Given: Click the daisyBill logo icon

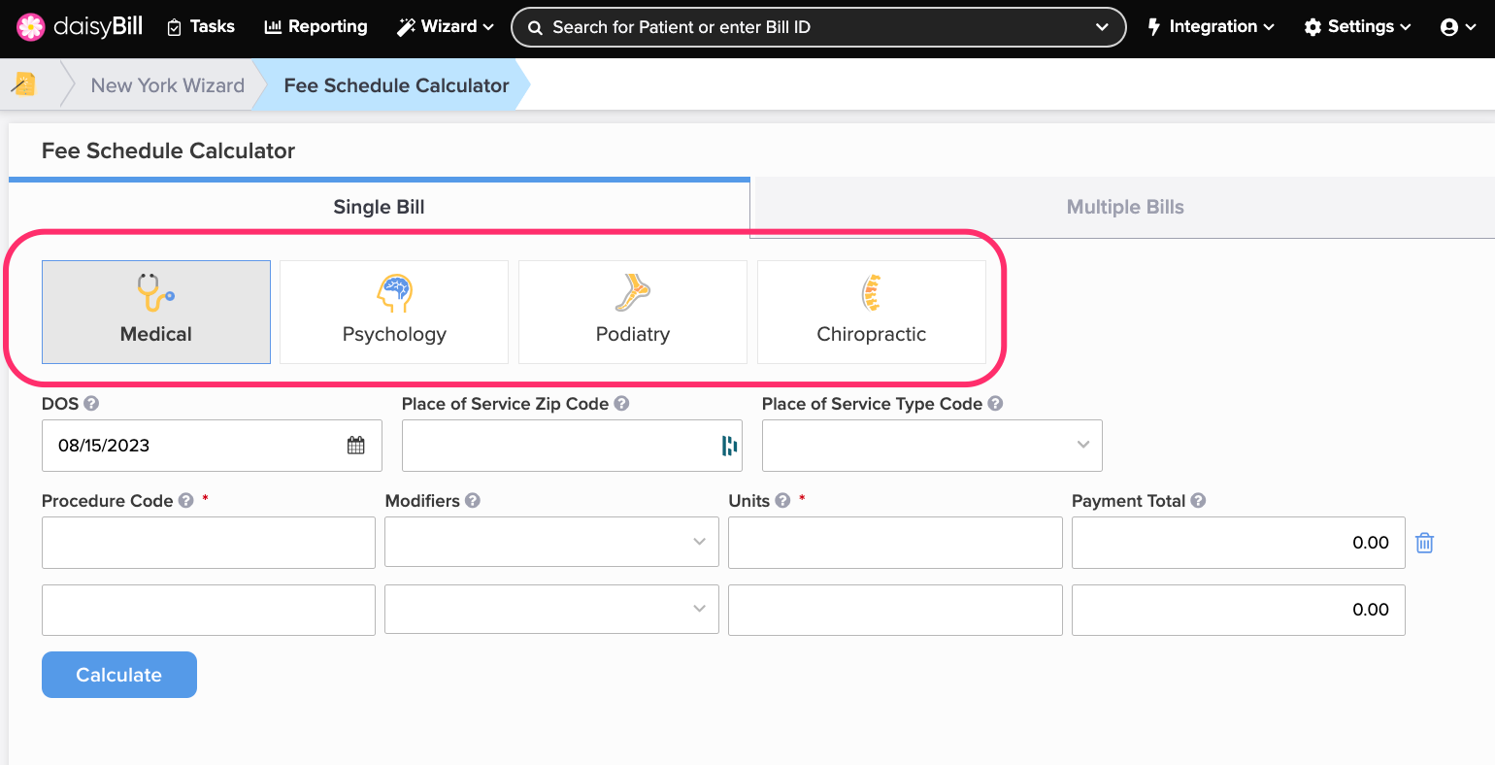Looking at the screenshot, I should 31,27.
